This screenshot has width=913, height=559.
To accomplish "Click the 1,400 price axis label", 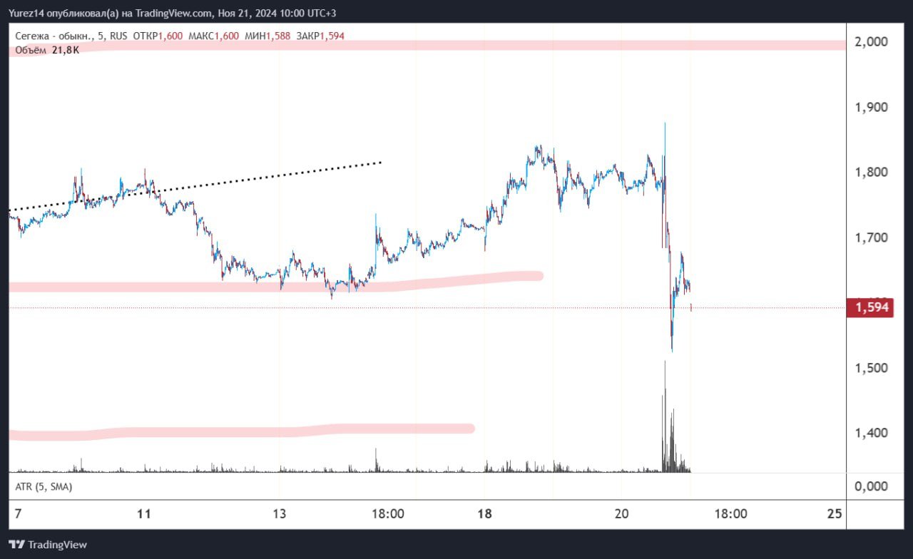I will [x=871, y=432].
